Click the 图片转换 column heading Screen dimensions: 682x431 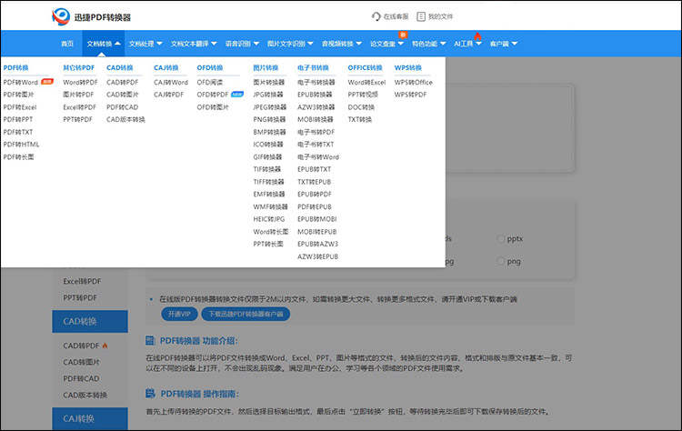pyautogui.click(x=266, y=68)
